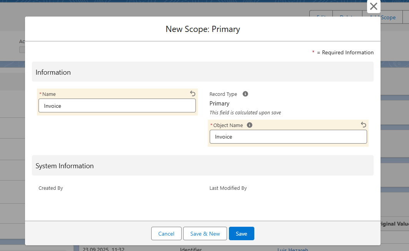
Task: Click the Object Name text input
Action: coord(288,137)
